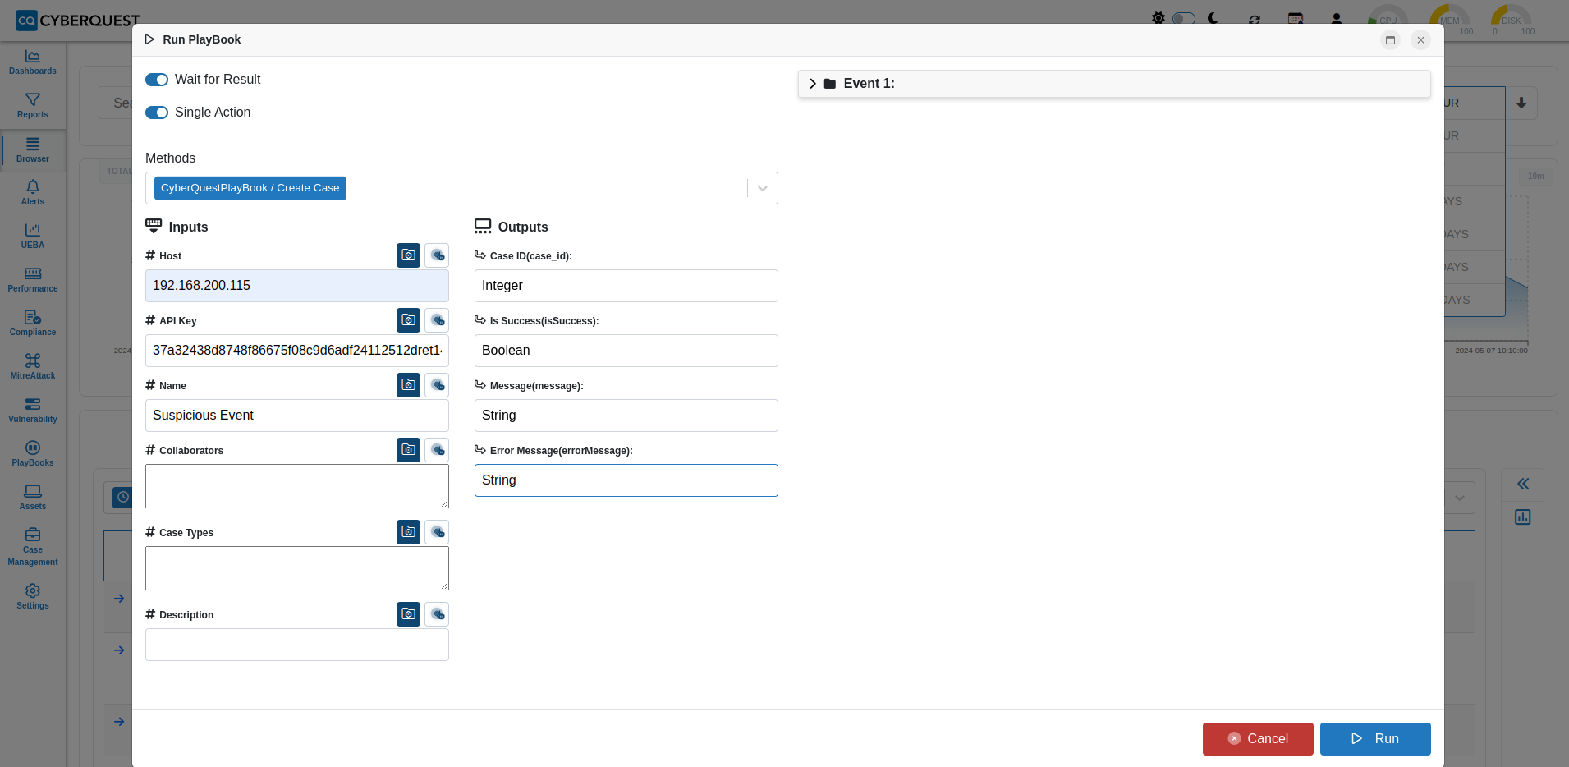Click the Collaborators variable link icon

click(437, 450)
